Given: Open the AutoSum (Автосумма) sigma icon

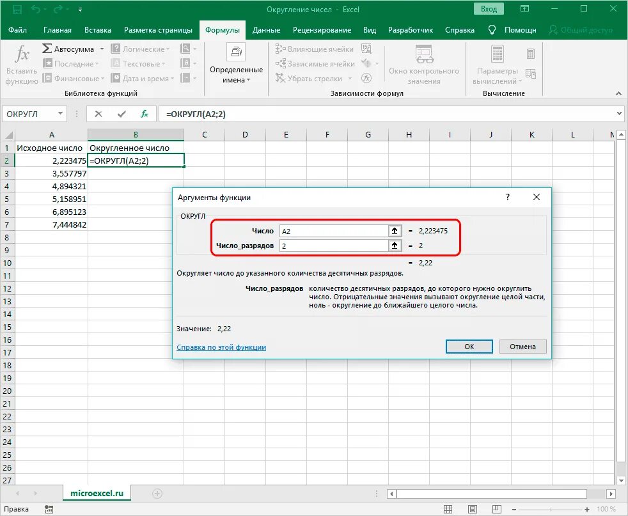Looking at the screenshot, I should pyautogui.click(x=47, y=49).
